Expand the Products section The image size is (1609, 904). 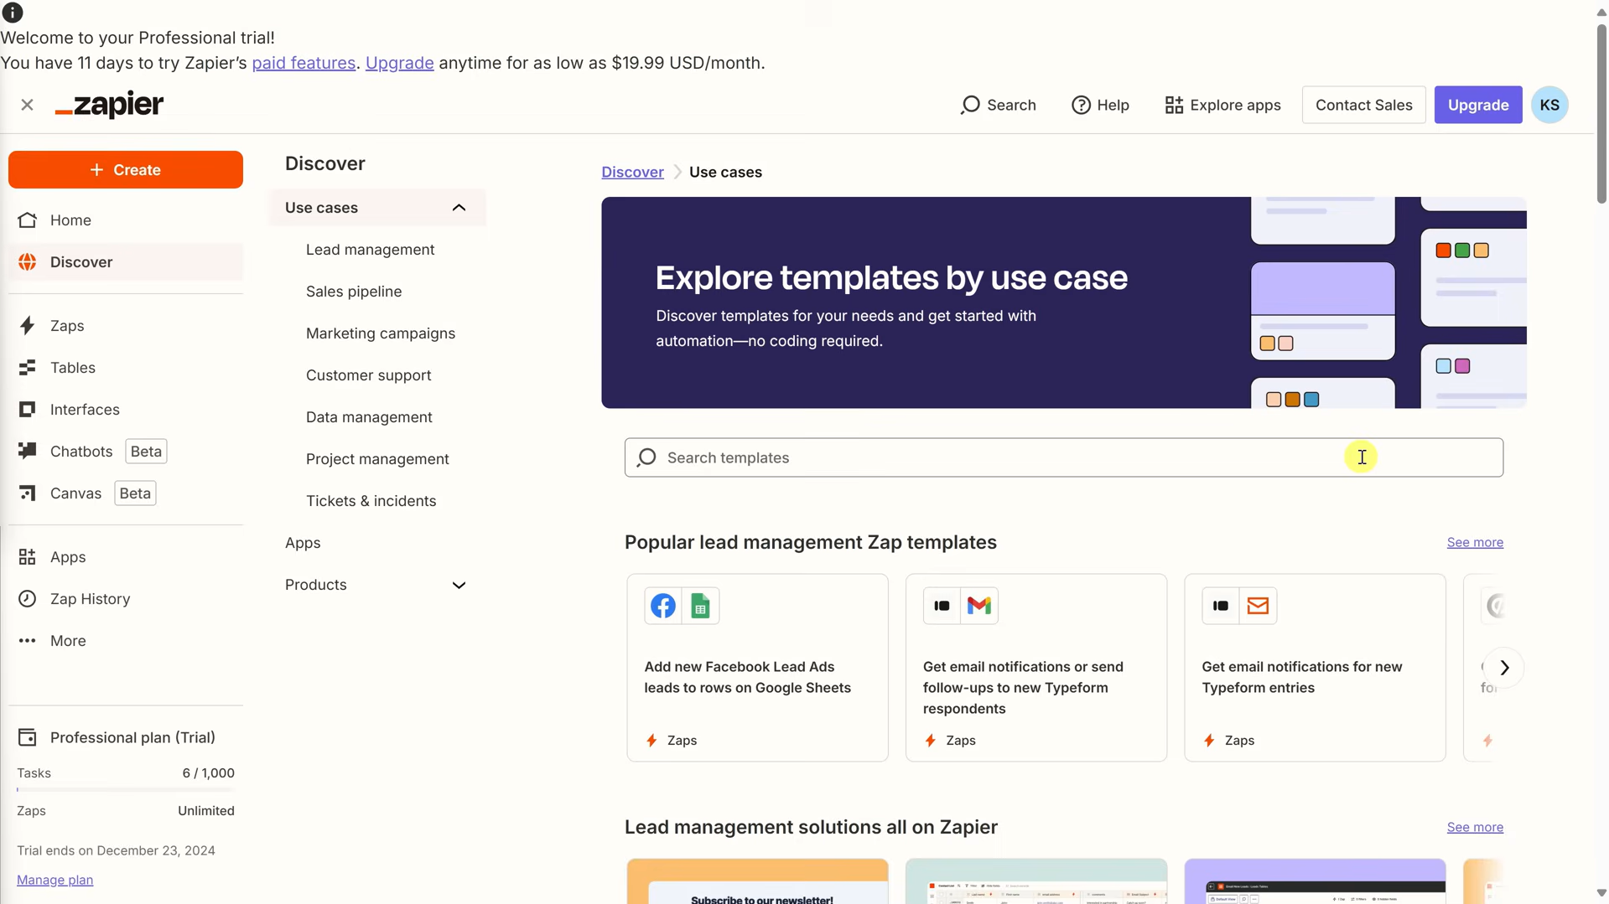point(459,585)
